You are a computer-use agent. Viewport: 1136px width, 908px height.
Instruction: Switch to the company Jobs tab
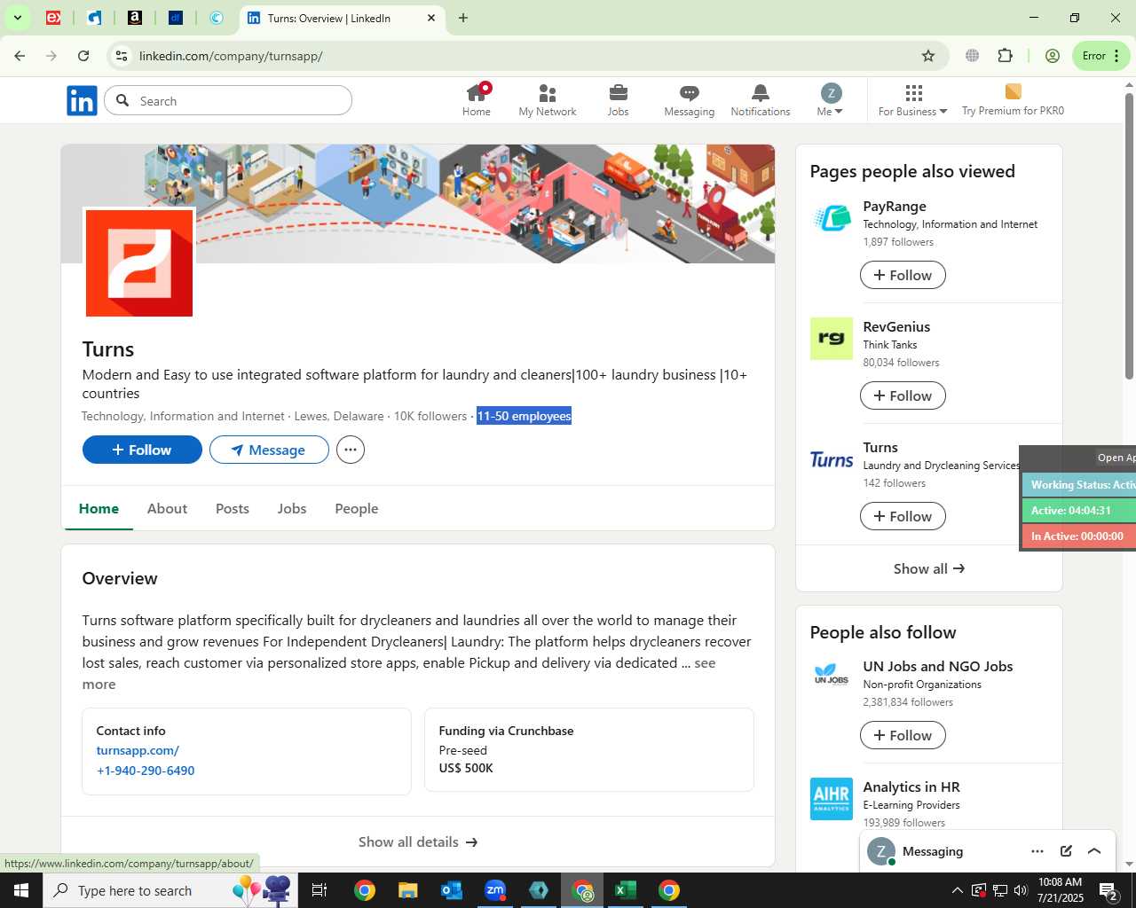coord(292,508)
